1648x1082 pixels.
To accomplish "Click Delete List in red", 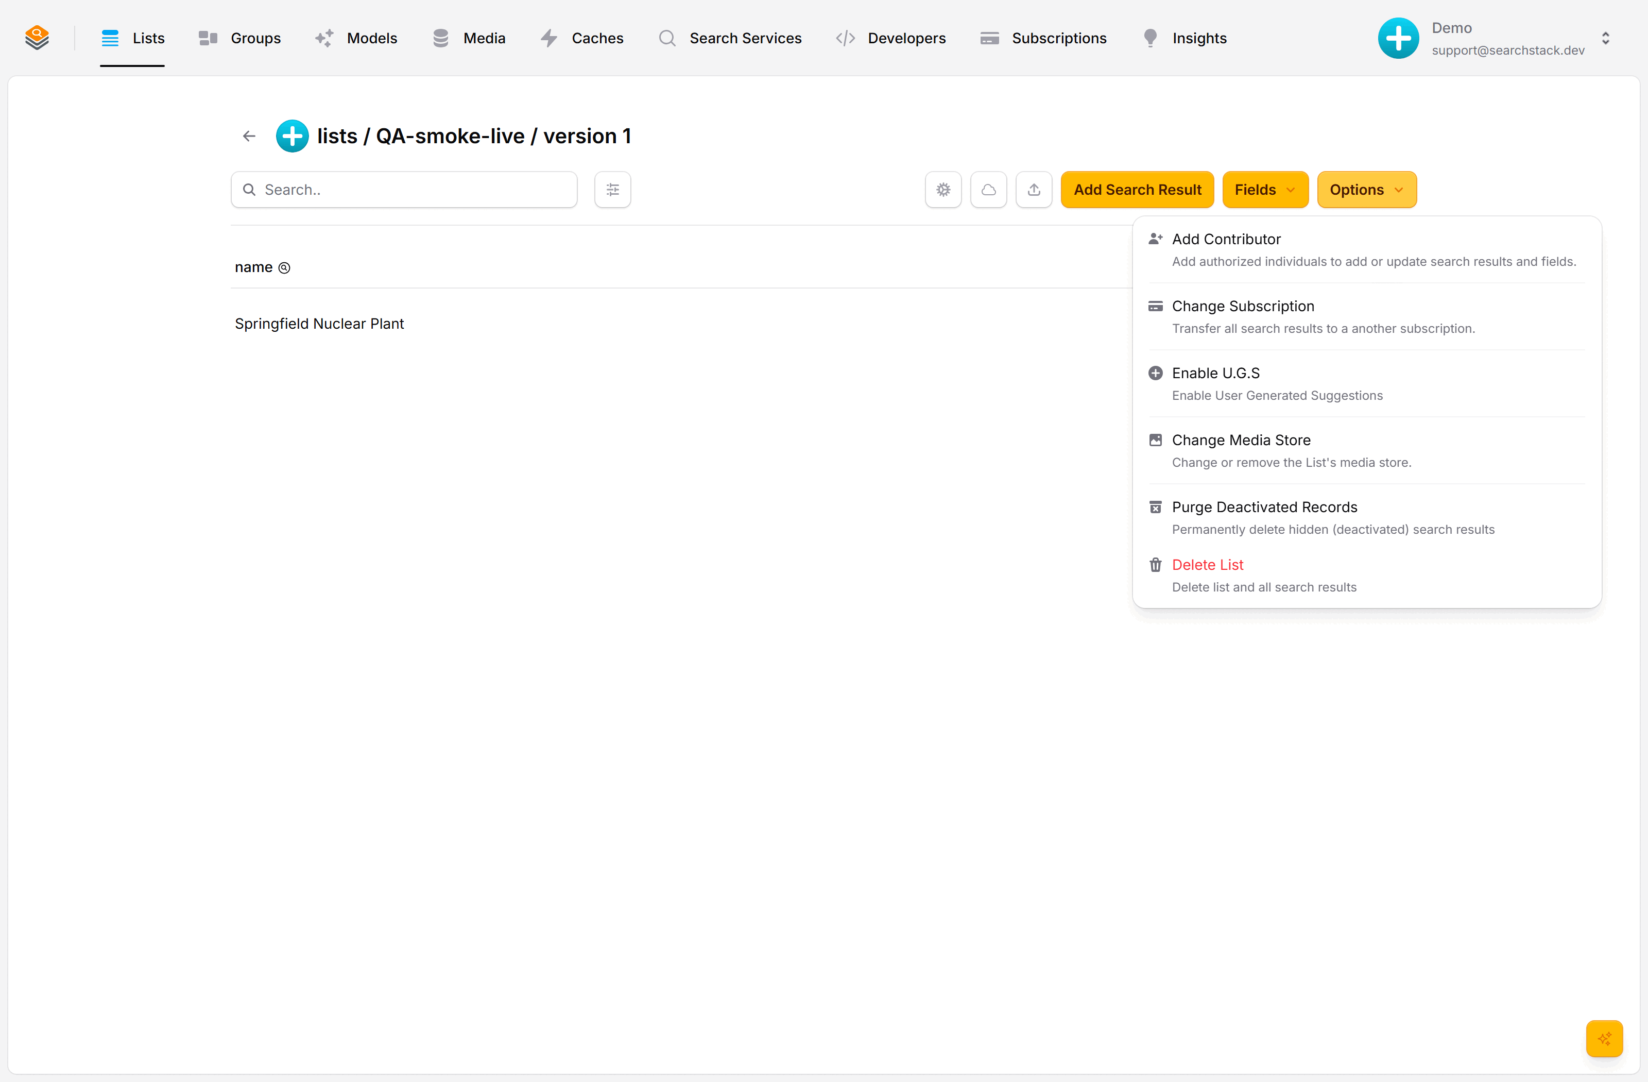I will [1207, 565].
